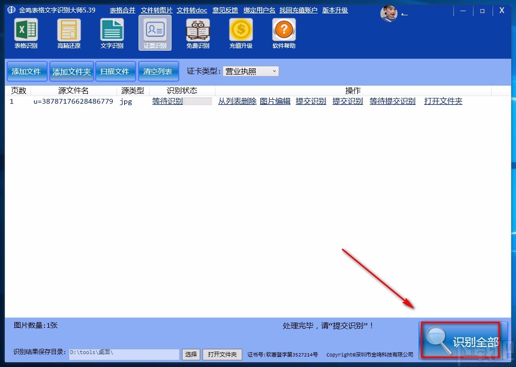Open 图片编辑 for the listed image
The height and width of the screenshot is (367, 516).
(x=275, y=101)
